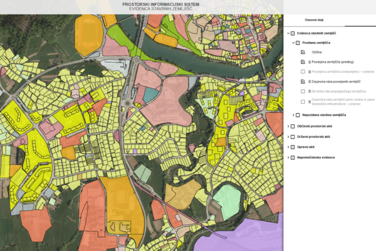This screenshot has width=376, height=251.
Task: Open legend icon for Dejanska raba zemljišč javne ceste
Action: pos(310,102)
